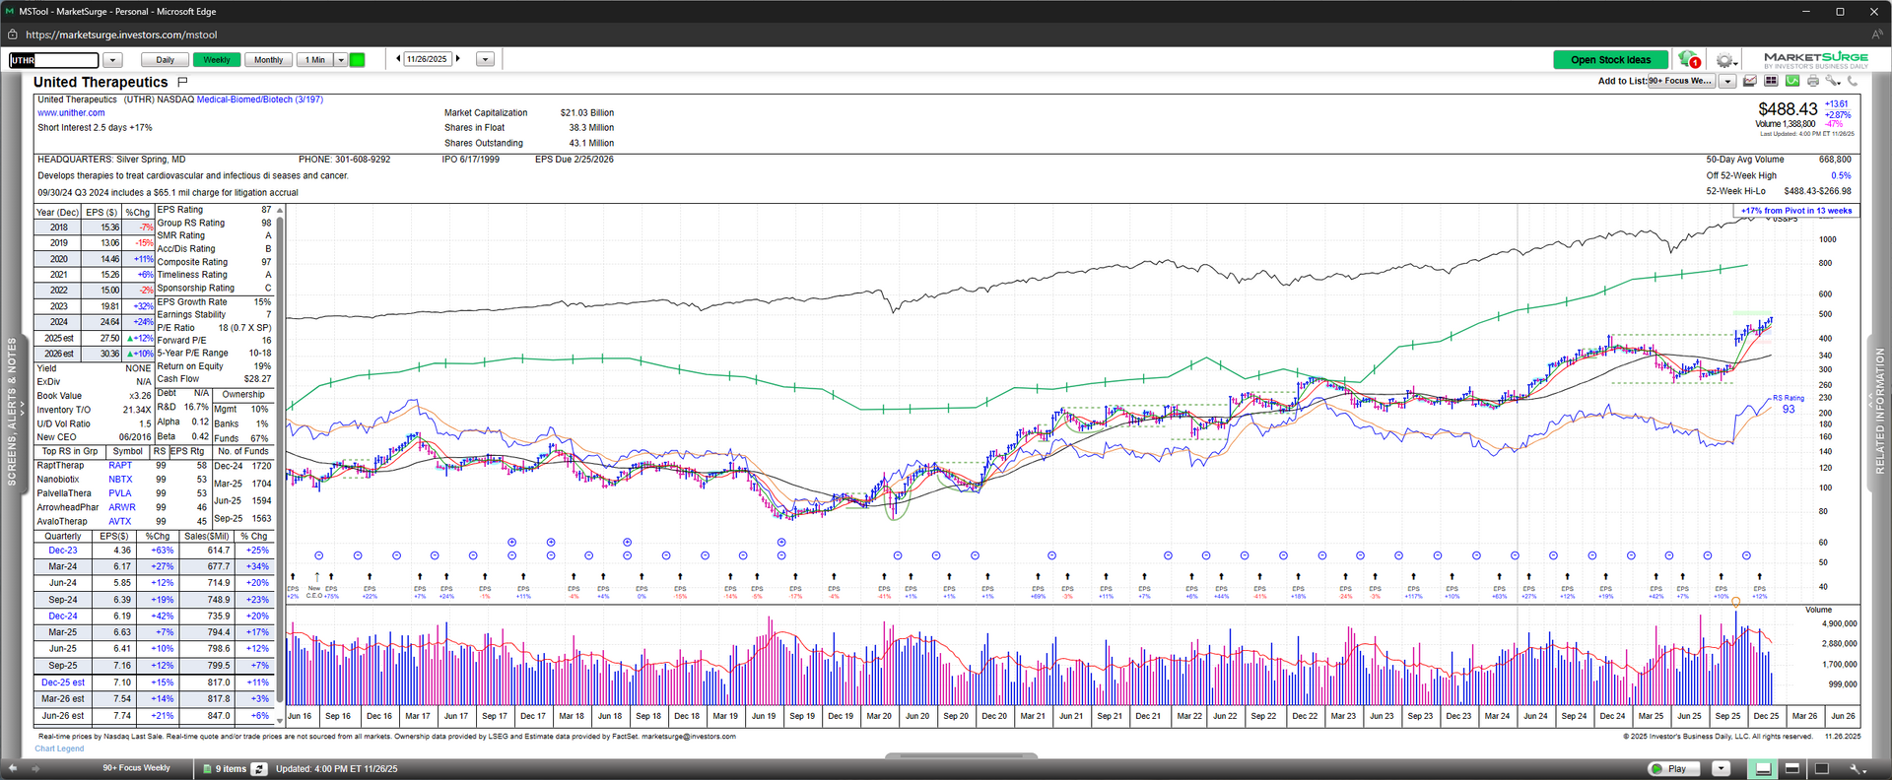The image size is (1892, 780).
Task: Open the multi-chart grid view icon
Action: 1771,81
